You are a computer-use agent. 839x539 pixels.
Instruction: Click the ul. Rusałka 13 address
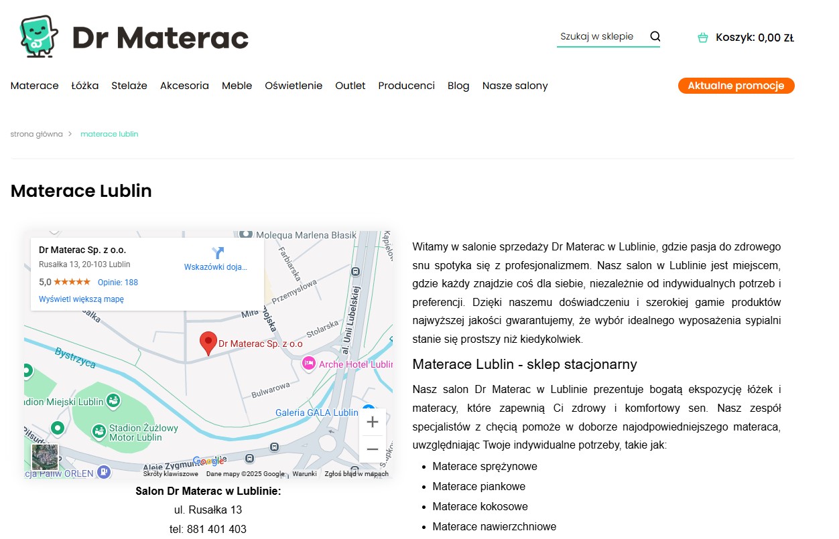tap(208, 510)
